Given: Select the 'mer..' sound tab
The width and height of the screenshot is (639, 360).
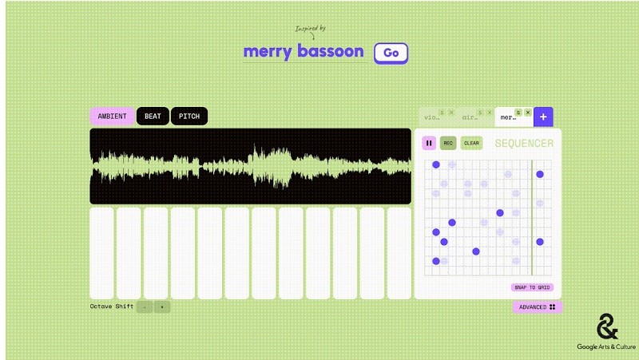Looking at the screenshot, I should [x=508, y=117].
